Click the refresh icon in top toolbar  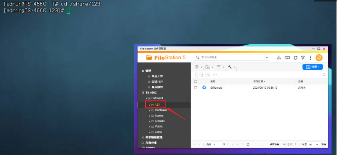pyautogui.click(x=295, y=58)
